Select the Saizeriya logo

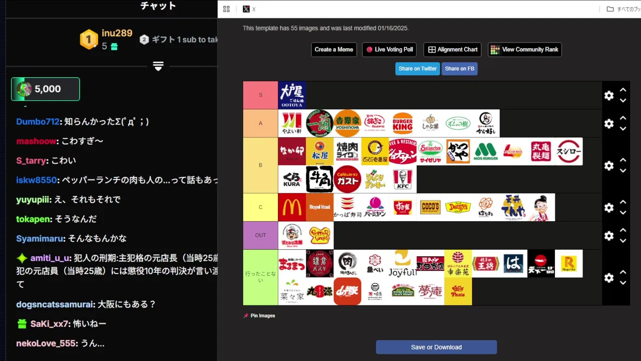[x=431, y=151]
